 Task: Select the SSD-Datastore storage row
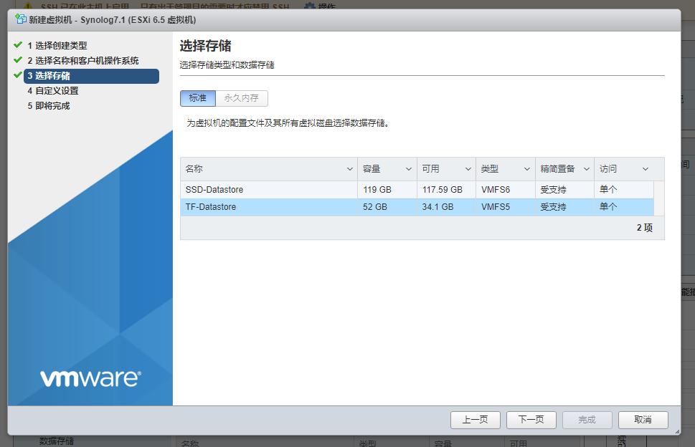pos(287,188)
